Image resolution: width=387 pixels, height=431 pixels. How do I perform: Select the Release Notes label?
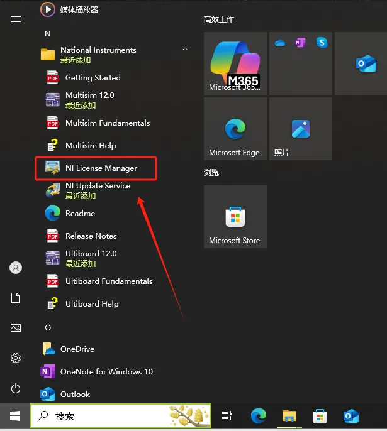click(x=91, y=236)
